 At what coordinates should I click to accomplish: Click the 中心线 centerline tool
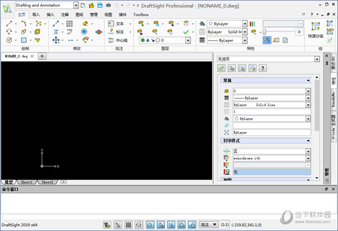pyautogui.click(x=118, y=41)
